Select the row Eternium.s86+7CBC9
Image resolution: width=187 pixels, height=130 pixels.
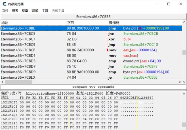(x=91, y=45)
